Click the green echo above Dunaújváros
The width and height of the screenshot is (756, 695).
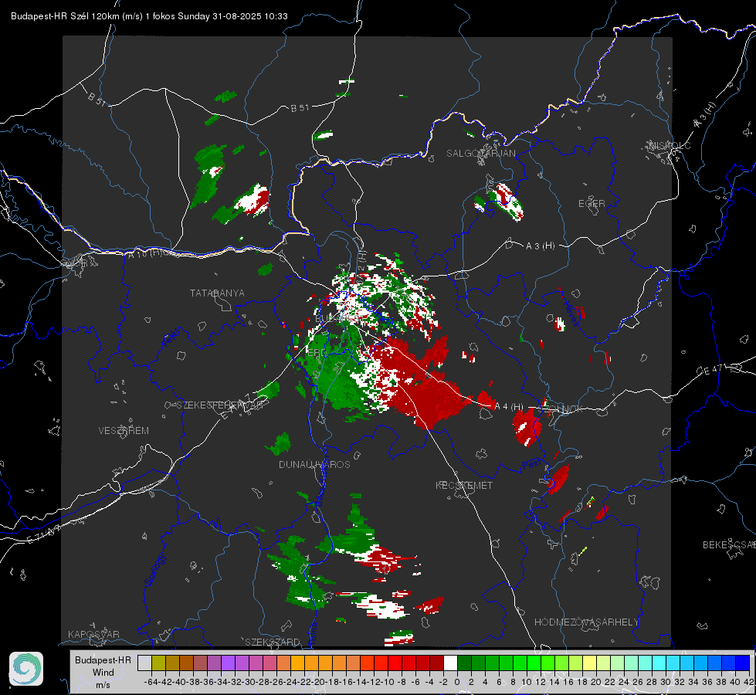click(279, 444)
